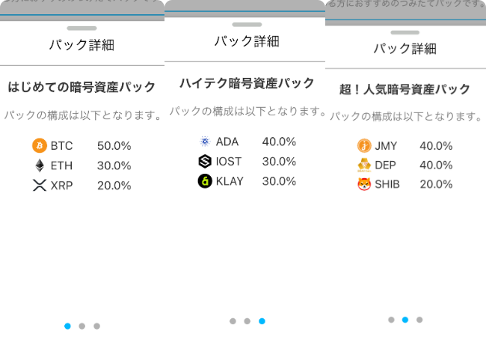Click sheet handle above ハイテク暗号資産パック
This screenshot has width=486, height=337.
pyautogui.click(x=247, y=25)
